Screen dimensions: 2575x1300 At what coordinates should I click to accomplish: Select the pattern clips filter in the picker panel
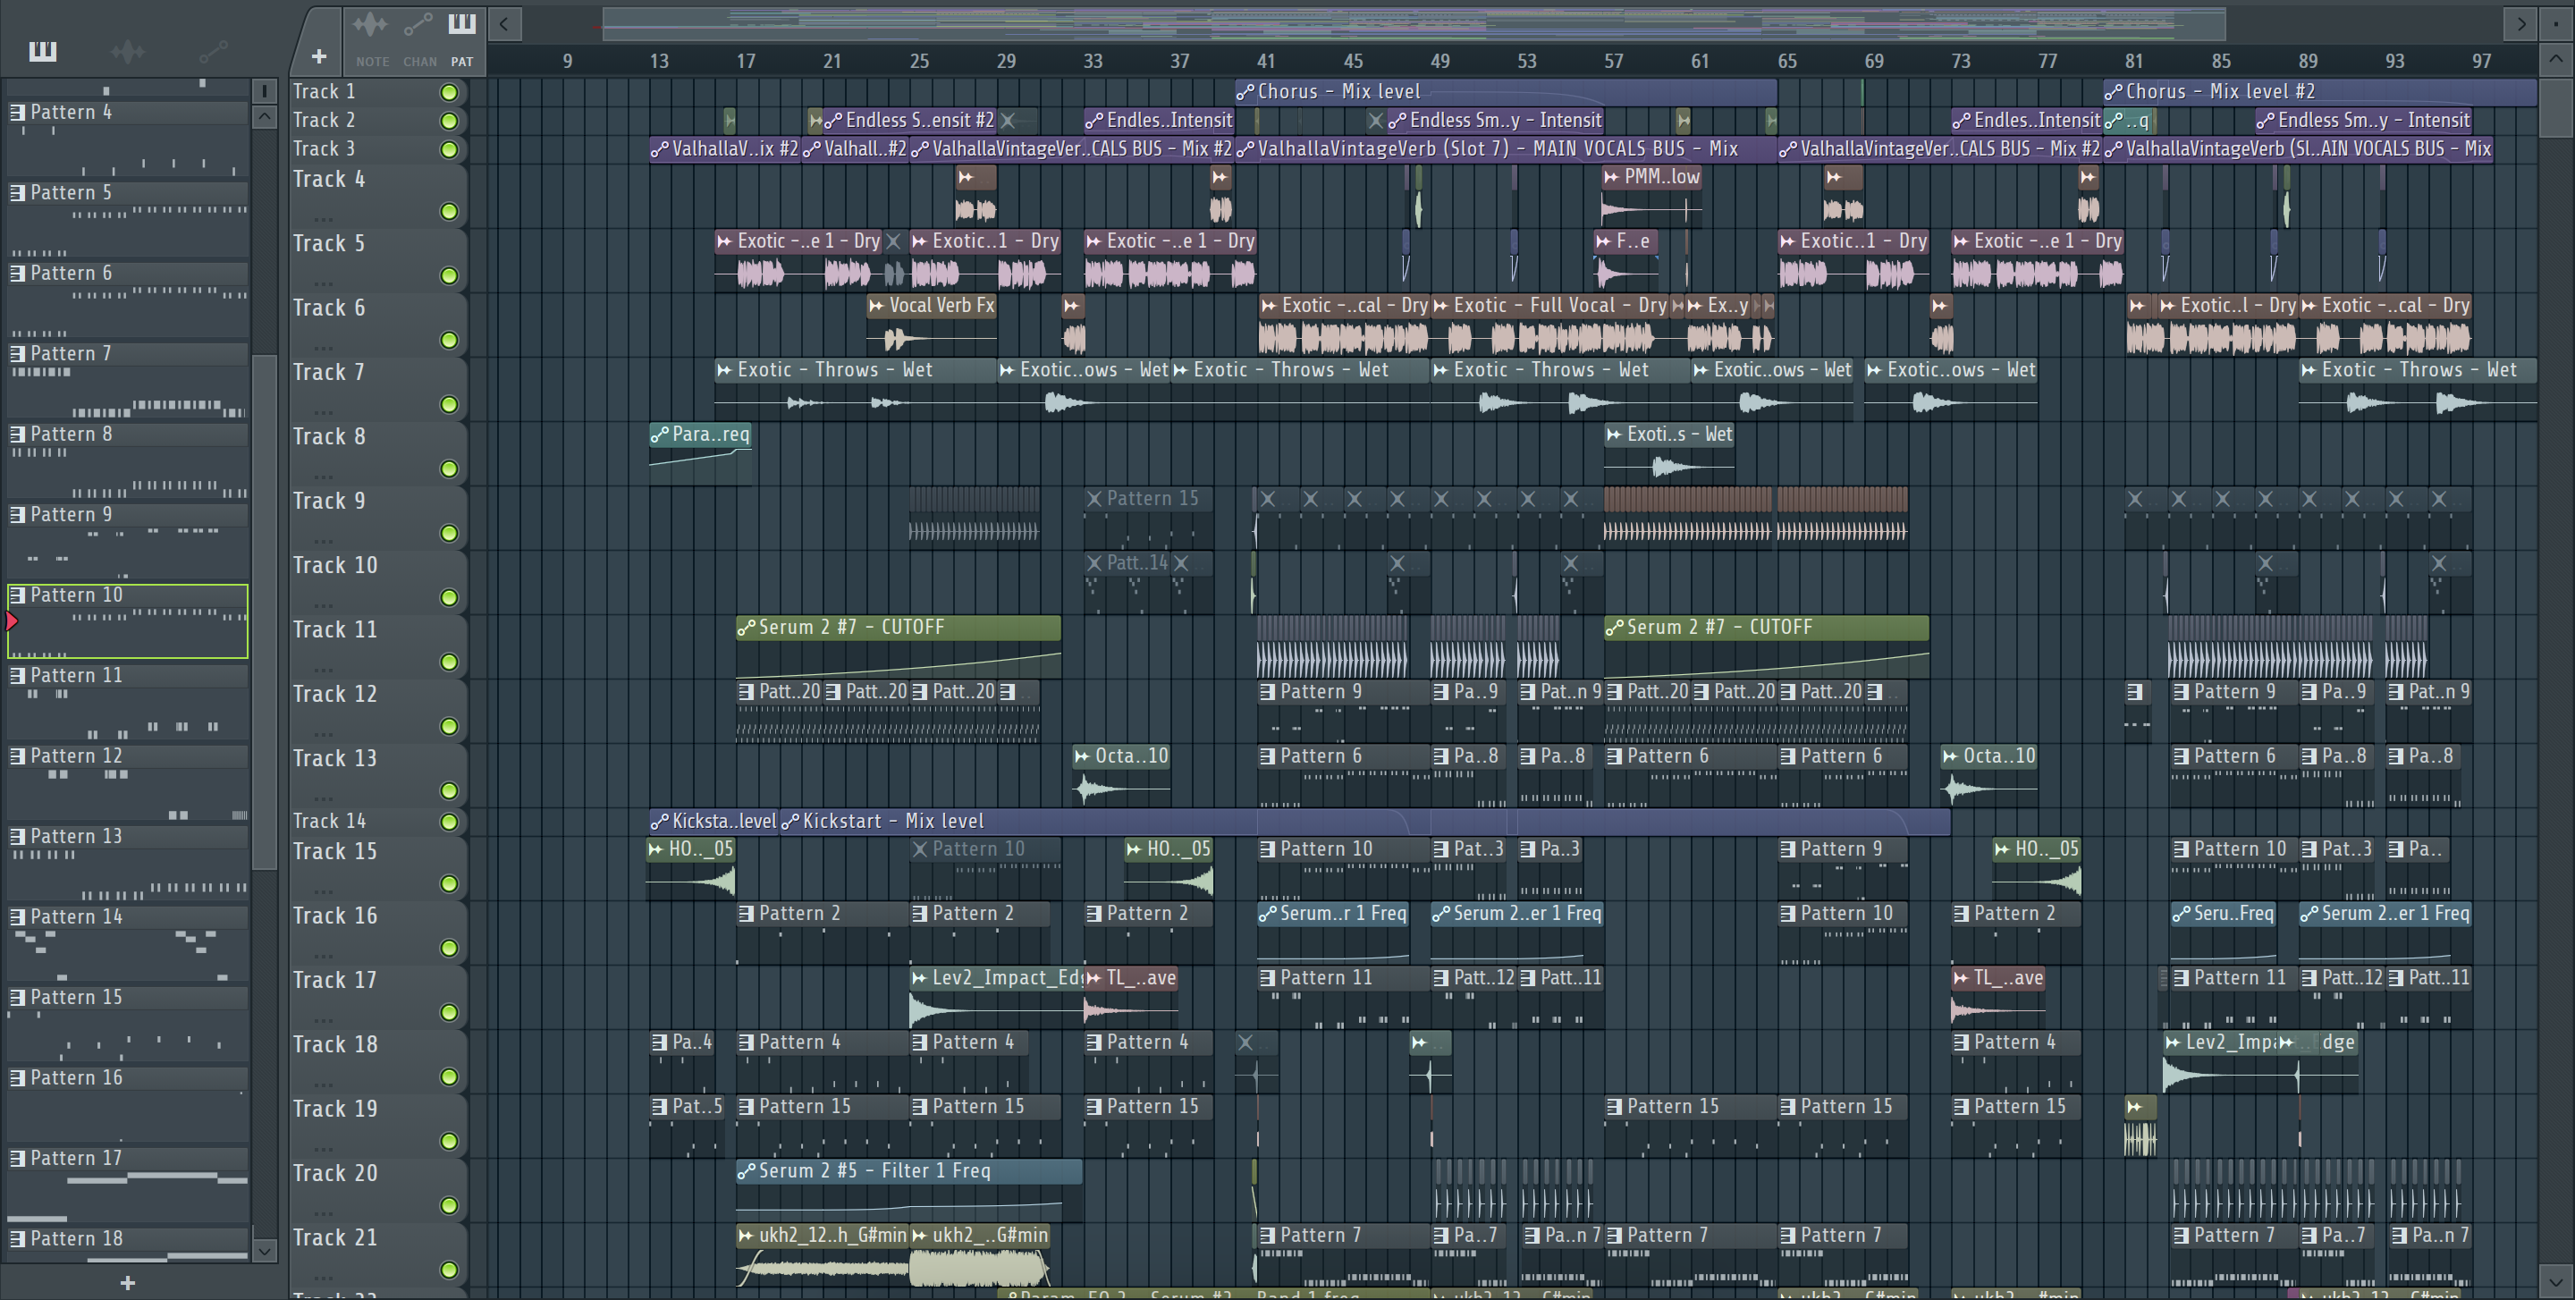42,51
